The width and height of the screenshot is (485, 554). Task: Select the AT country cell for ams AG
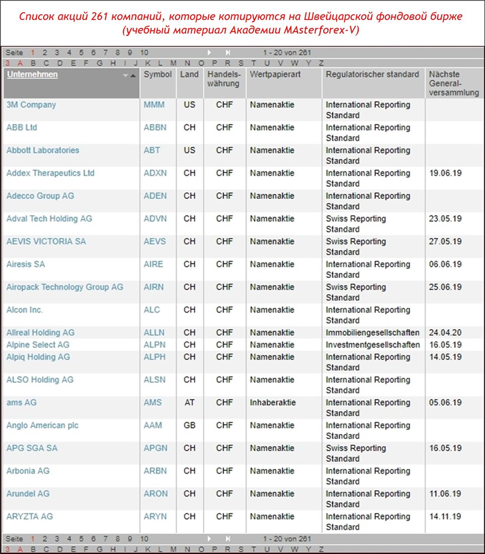coord(190,402)
